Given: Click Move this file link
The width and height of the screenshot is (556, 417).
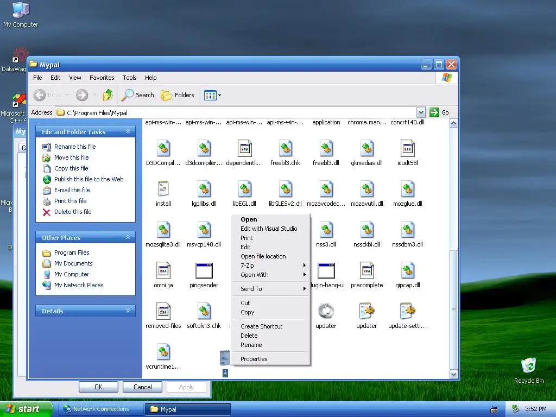Looking at the screenshot, I should [71, 157].
